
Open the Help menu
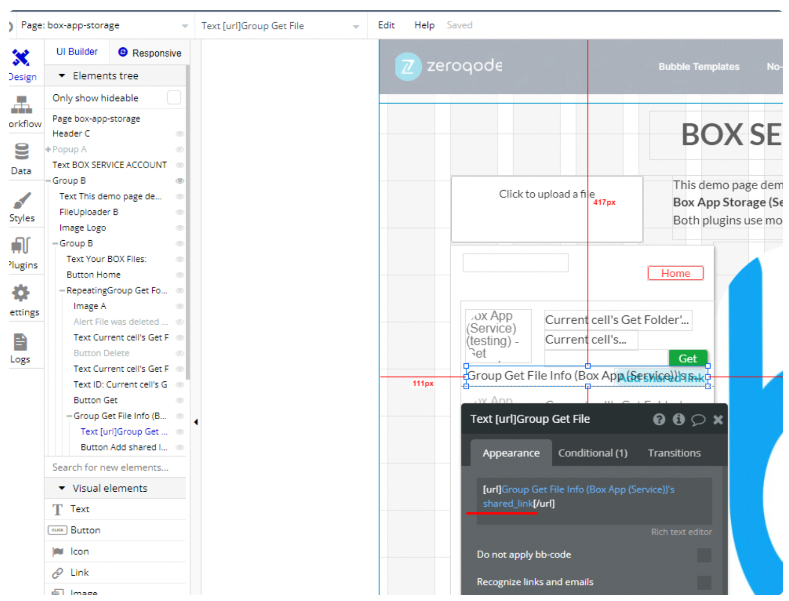424,25
